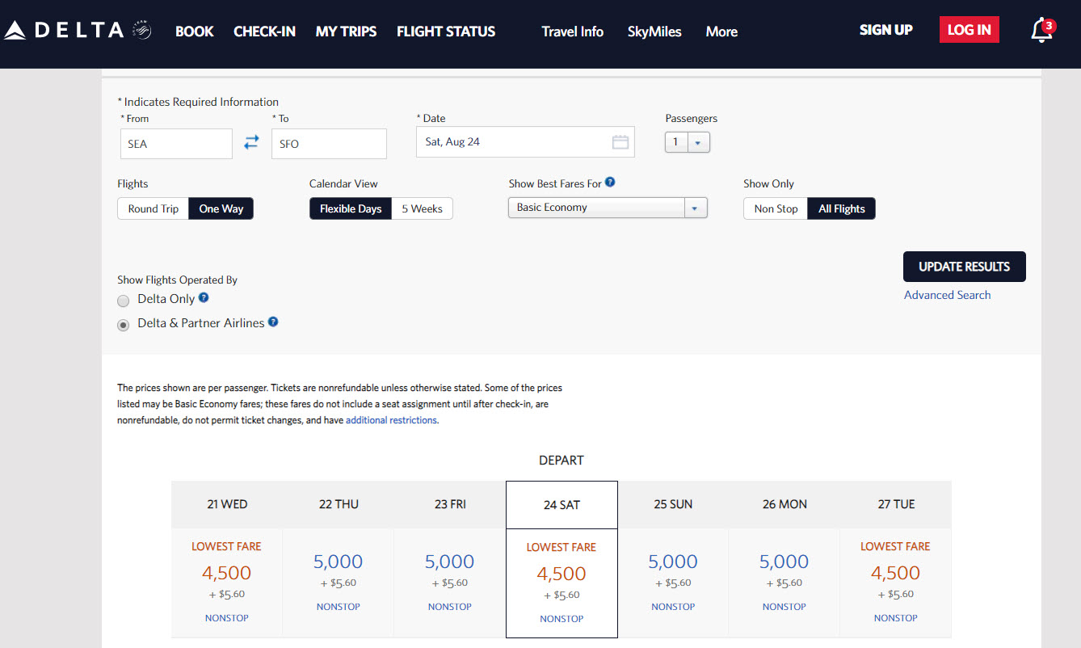Open additional restrictions link
This screenshot has height=648, width=1081.
[x=392, y=420]
